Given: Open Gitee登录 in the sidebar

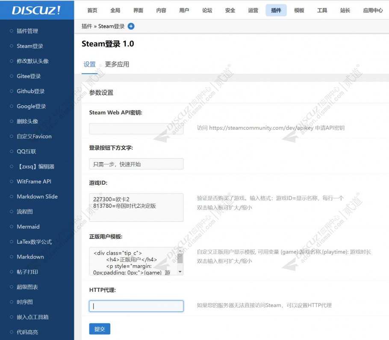Looking at the screenshot, I should tap(29, 76).
